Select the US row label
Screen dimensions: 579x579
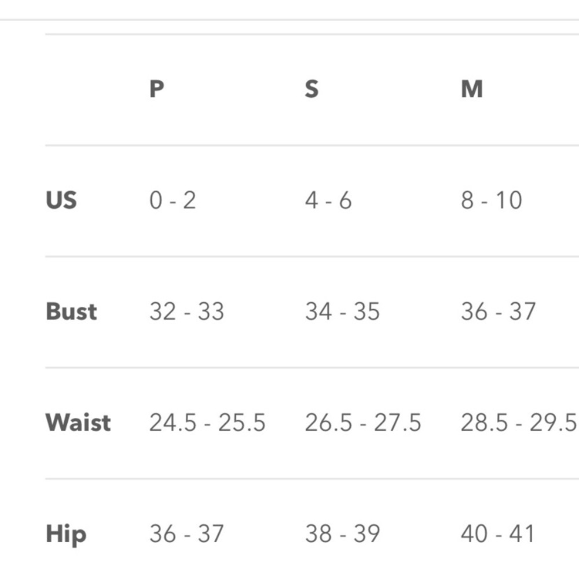tap(61, 200)
